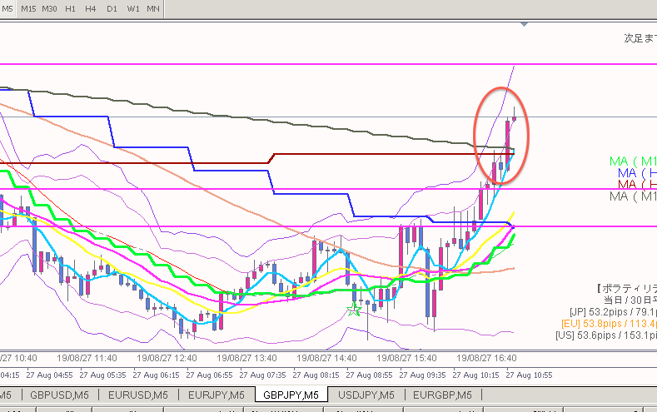The height and width of the screenshot is (412, 657).
Task: Click the 19/08/27 15:40 time label
Action: pos(407,358)
